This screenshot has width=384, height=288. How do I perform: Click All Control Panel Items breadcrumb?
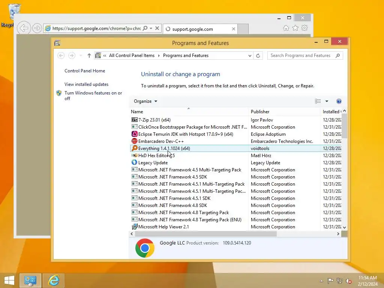click(x=132, y=55)
